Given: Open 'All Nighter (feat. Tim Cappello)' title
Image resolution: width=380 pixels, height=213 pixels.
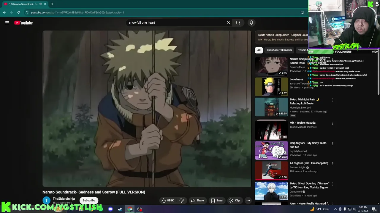Looking at the screenshot, I should pyautogui.click(x=309, y=163).
